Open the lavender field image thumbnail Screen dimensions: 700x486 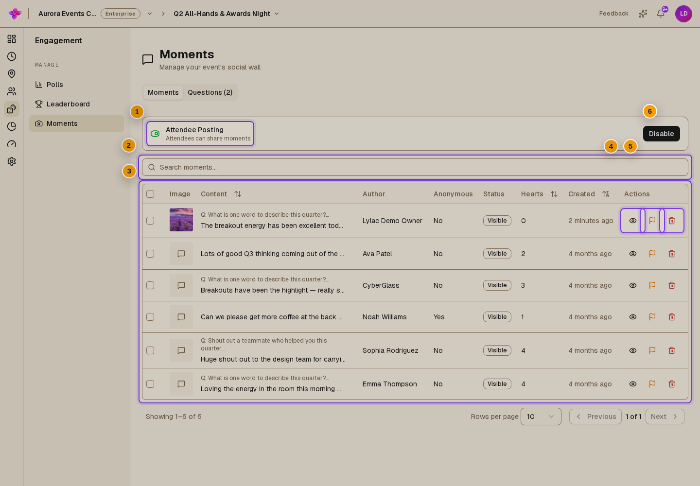(x=181, y=220)
